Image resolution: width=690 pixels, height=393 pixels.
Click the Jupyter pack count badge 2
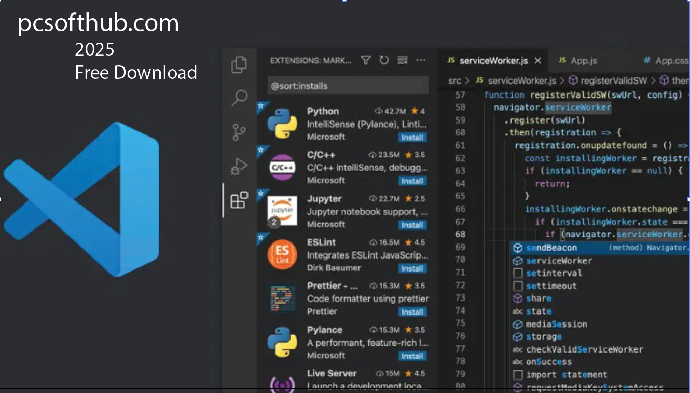pos(273,223)
